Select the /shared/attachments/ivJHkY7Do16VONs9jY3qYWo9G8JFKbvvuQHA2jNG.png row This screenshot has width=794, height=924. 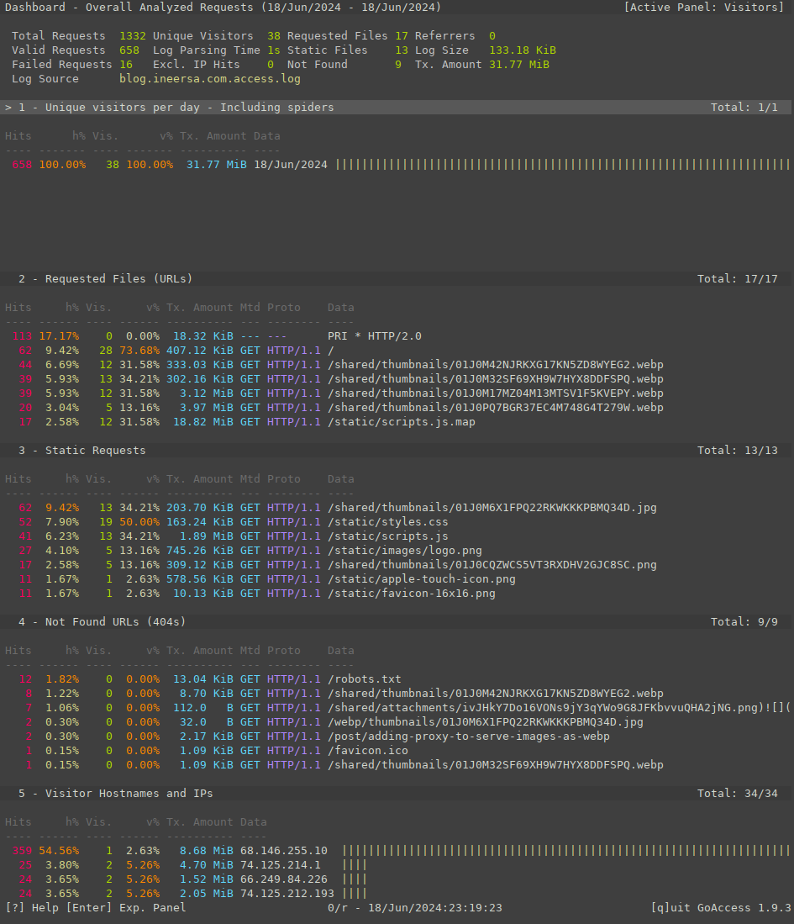pyautogui.click(x=396, y=708)
